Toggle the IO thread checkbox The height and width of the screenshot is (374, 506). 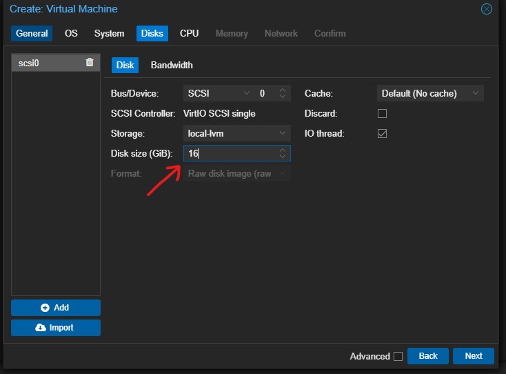(x=382, y=133)
